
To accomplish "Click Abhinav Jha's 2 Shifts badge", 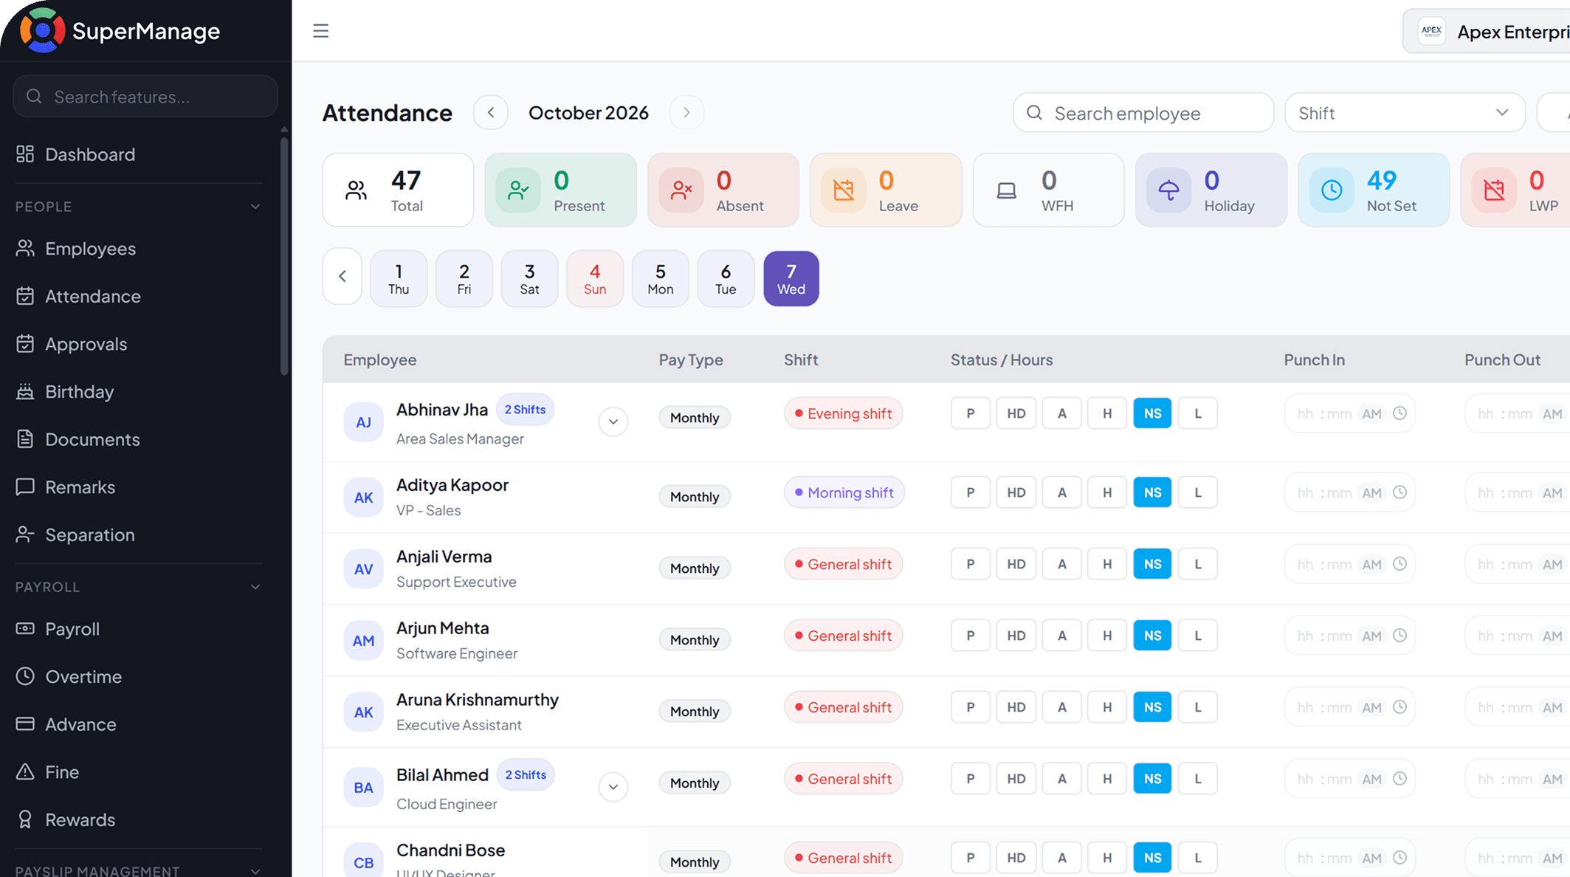I will [x=525, y=410].
